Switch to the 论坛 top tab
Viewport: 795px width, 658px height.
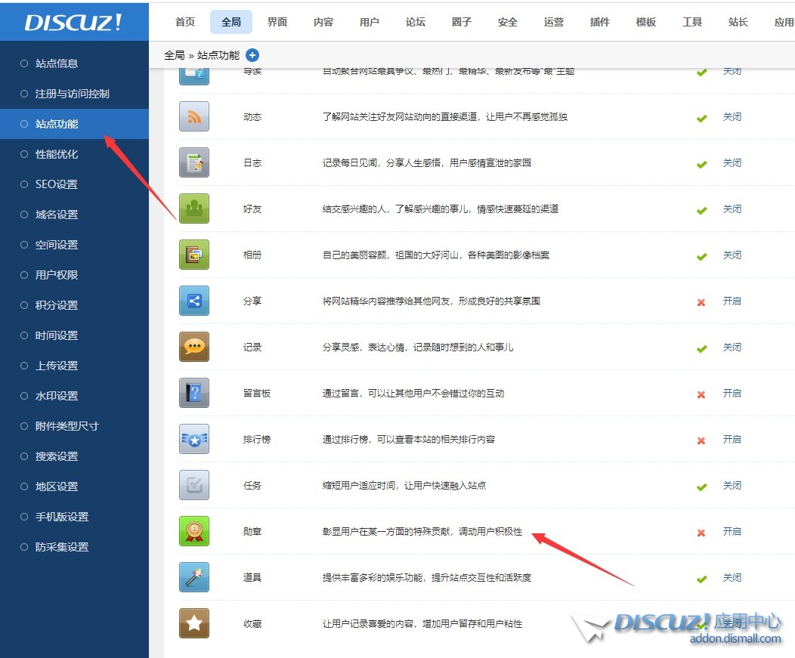416,22
